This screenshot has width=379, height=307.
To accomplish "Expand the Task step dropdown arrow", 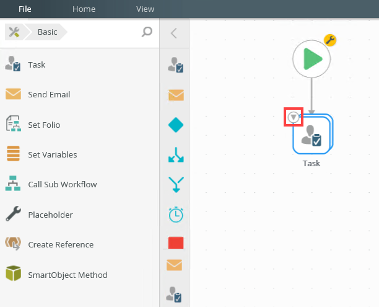I will tap(294, 117).
